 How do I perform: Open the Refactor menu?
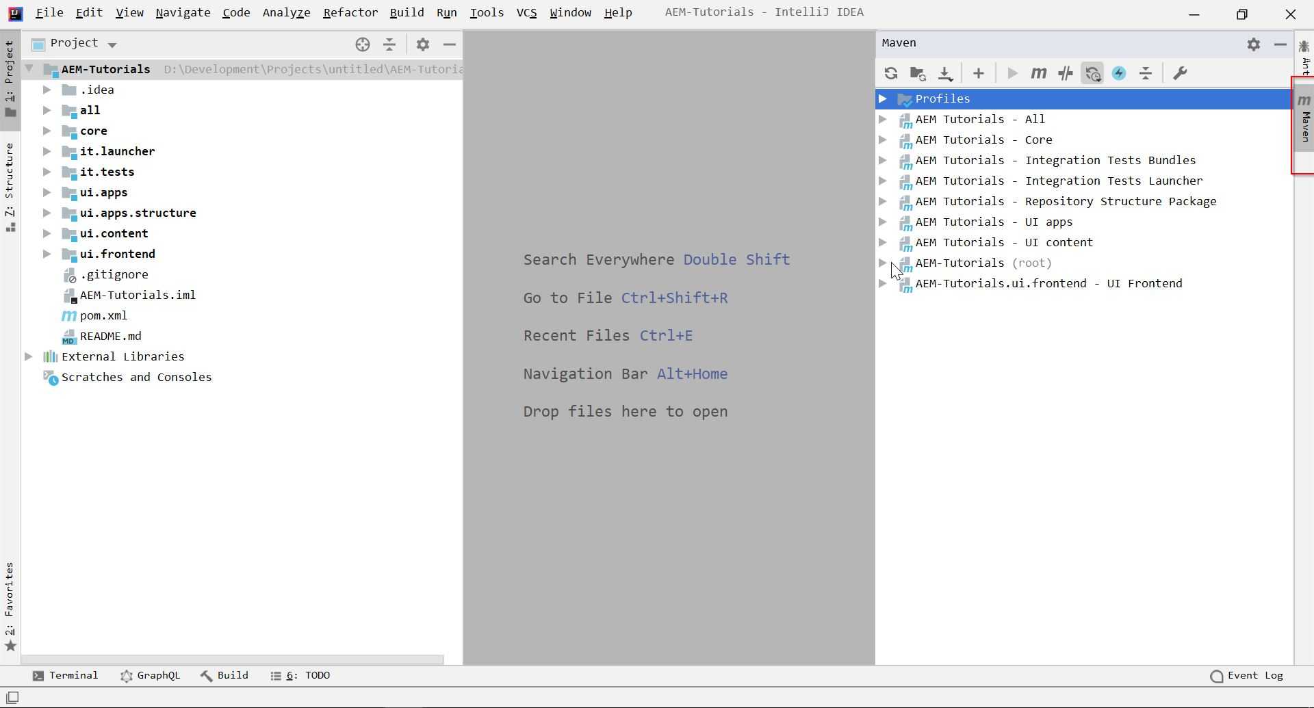350,12
